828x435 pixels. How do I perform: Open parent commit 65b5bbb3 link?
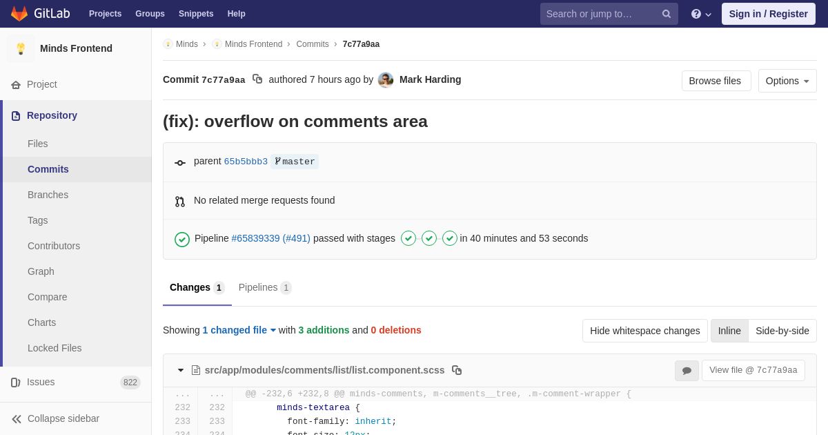[x=246, y=162]
